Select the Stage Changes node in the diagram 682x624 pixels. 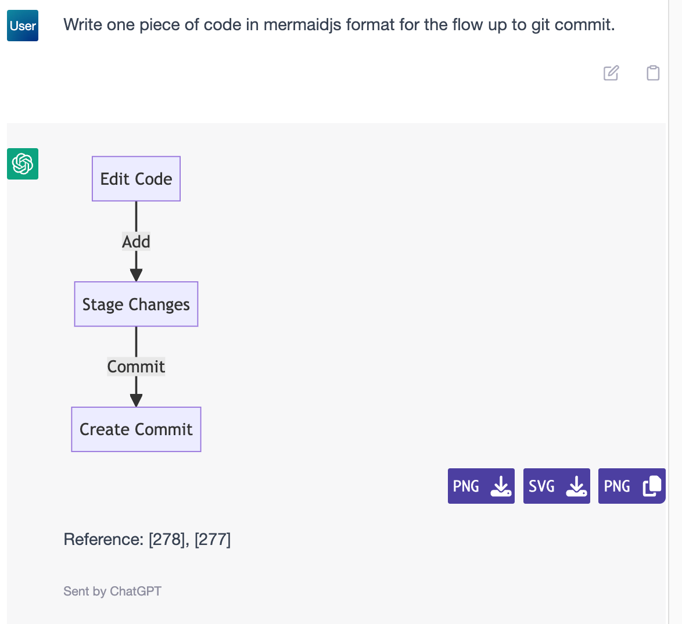[136, 304]
